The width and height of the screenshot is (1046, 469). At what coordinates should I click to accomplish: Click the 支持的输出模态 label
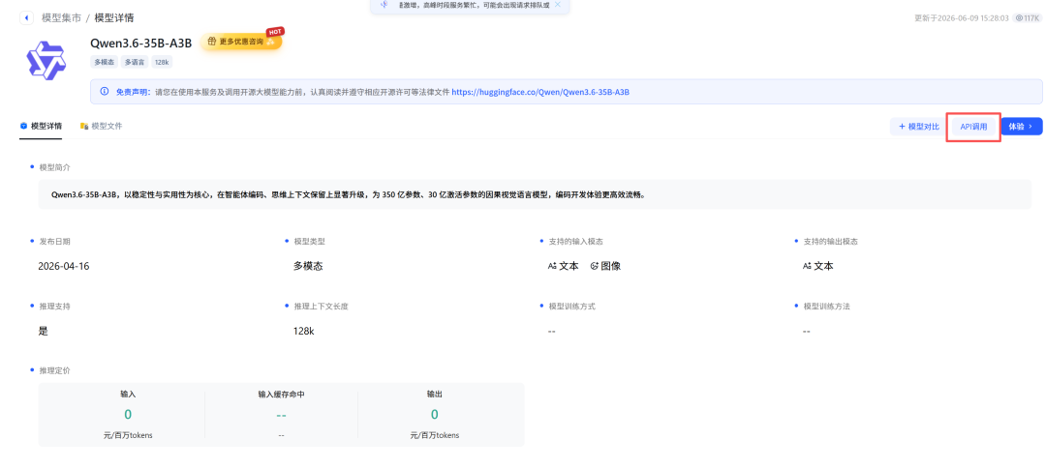pyautogui.click(x=831, y=241)
